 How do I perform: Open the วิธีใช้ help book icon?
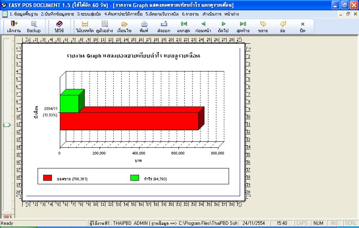point(59,24)
